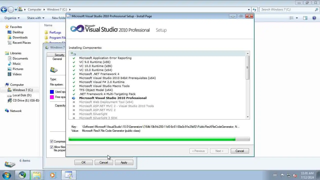This screenshot has width=320, height=180.
Task: Select CD Drive (E:) in sidebar
Action: pyautogui.click(x=26, y=100)
